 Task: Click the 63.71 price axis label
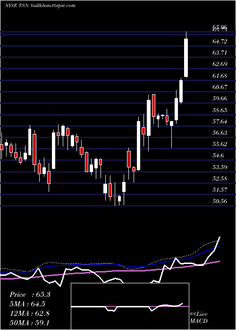coord(220,53)
